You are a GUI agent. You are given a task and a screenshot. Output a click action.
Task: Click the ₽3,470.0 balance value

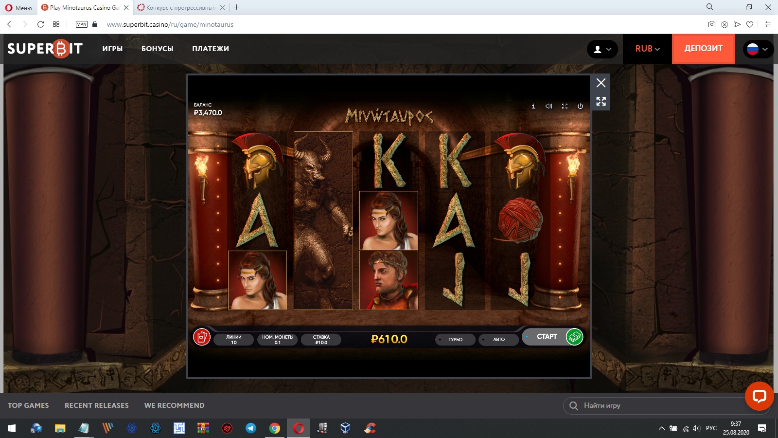click(x=208, y=113)
